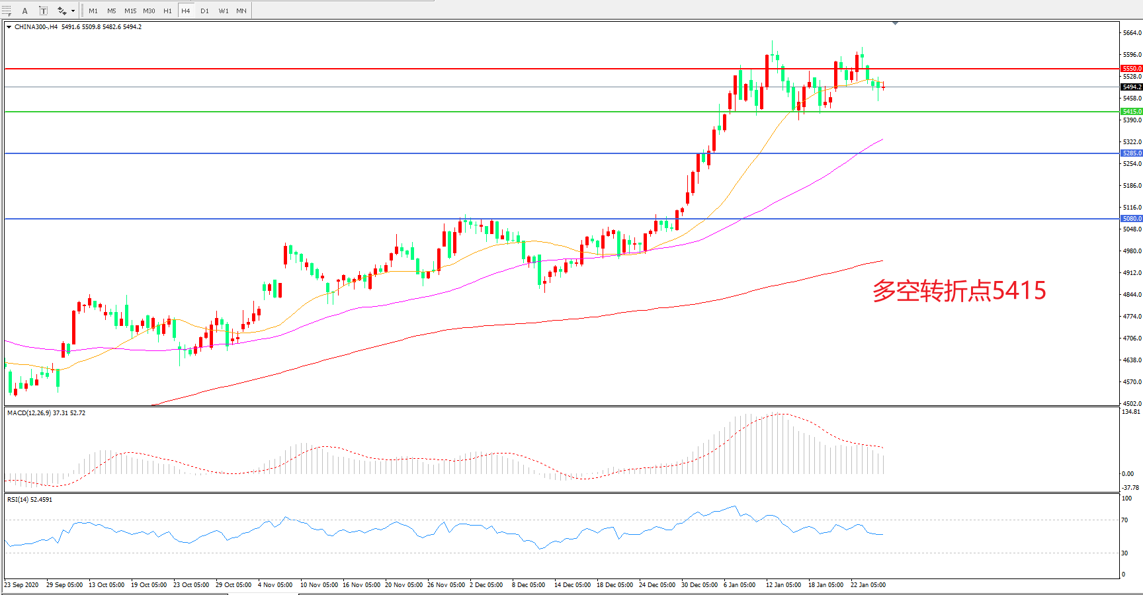Switch to M1 timeframe

pos(93,11)
